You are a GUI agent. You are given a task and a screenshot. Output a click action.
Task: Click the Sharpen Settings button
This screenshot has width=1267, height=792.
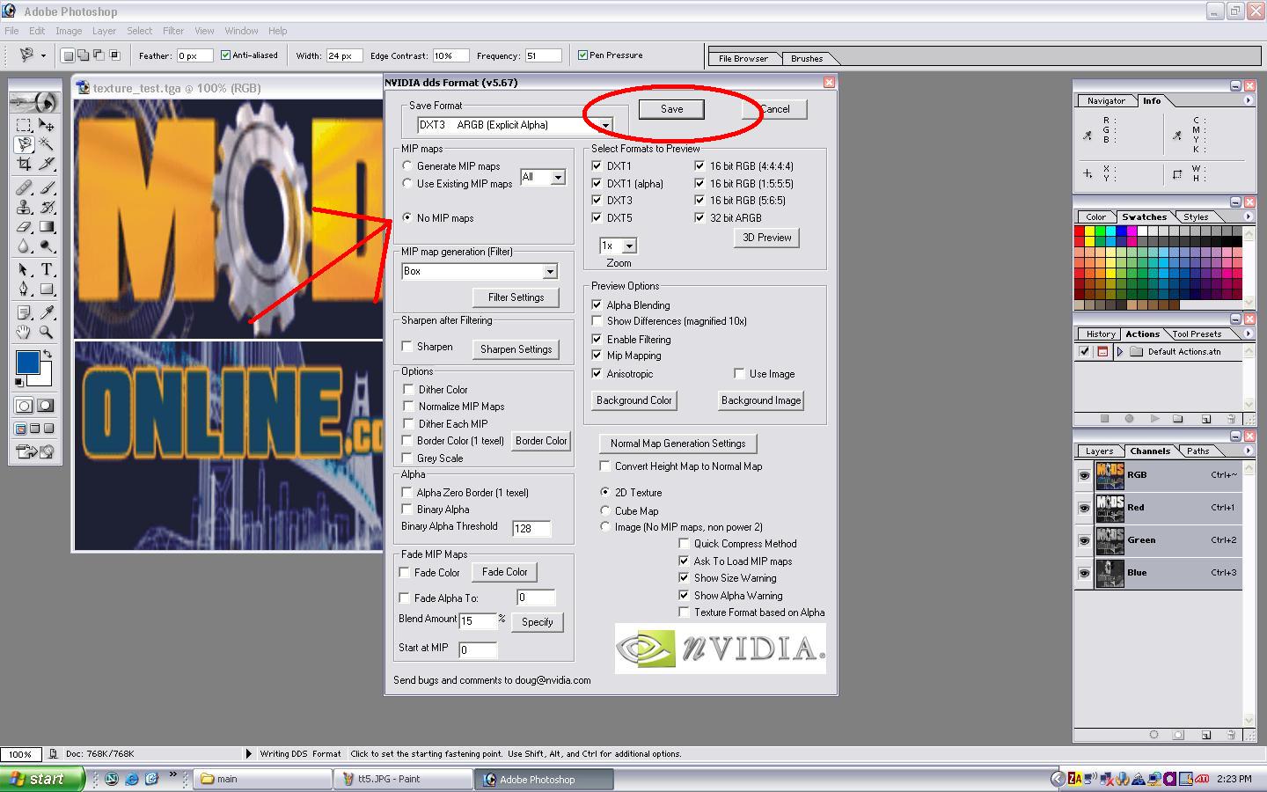click(516, 349)
